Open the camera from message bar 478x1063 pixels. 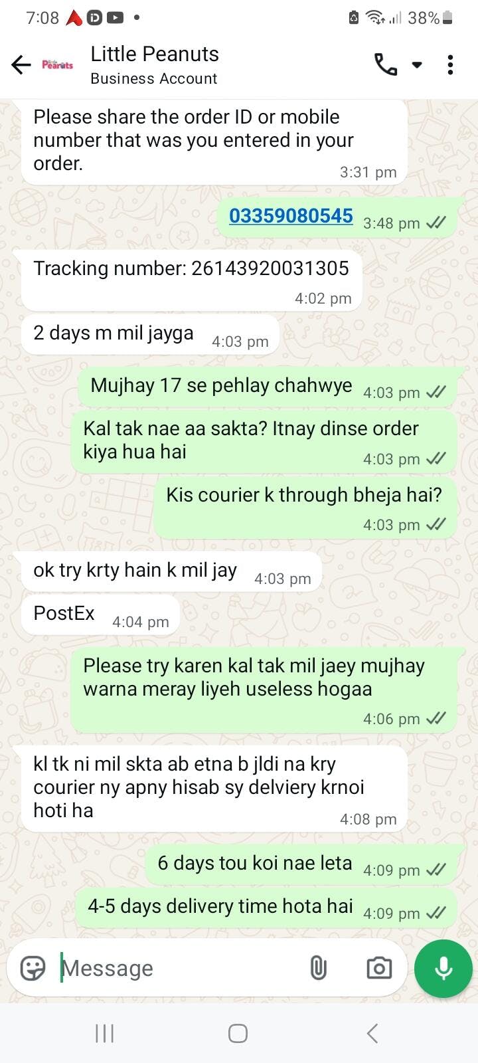(x=379, y=968)
